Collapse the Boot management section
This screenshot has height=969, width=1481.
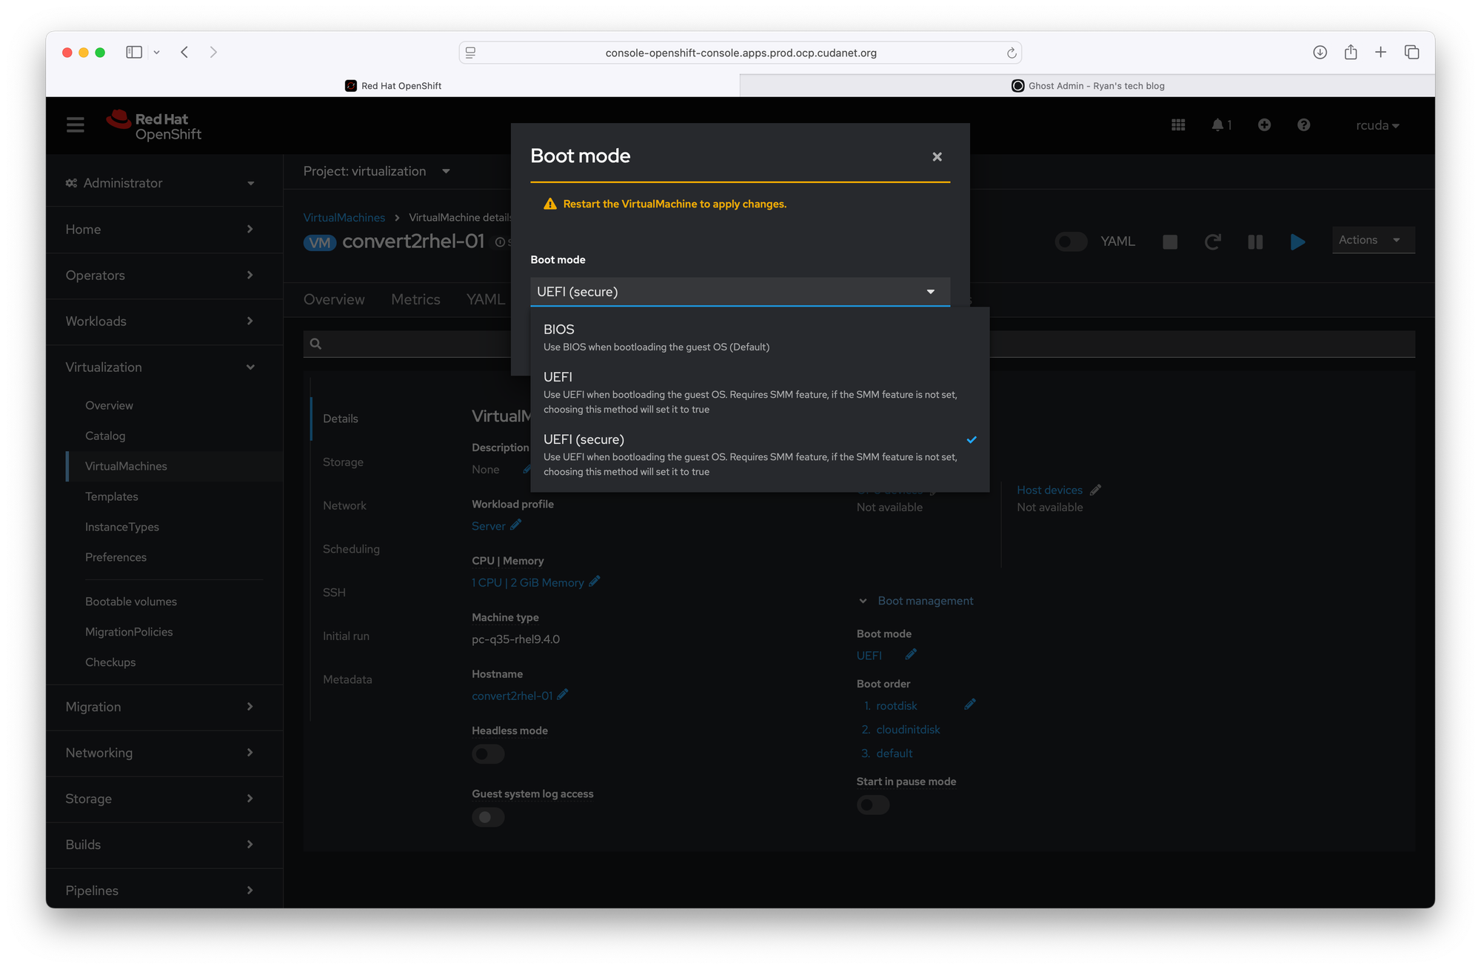click(x=916, y=601)
